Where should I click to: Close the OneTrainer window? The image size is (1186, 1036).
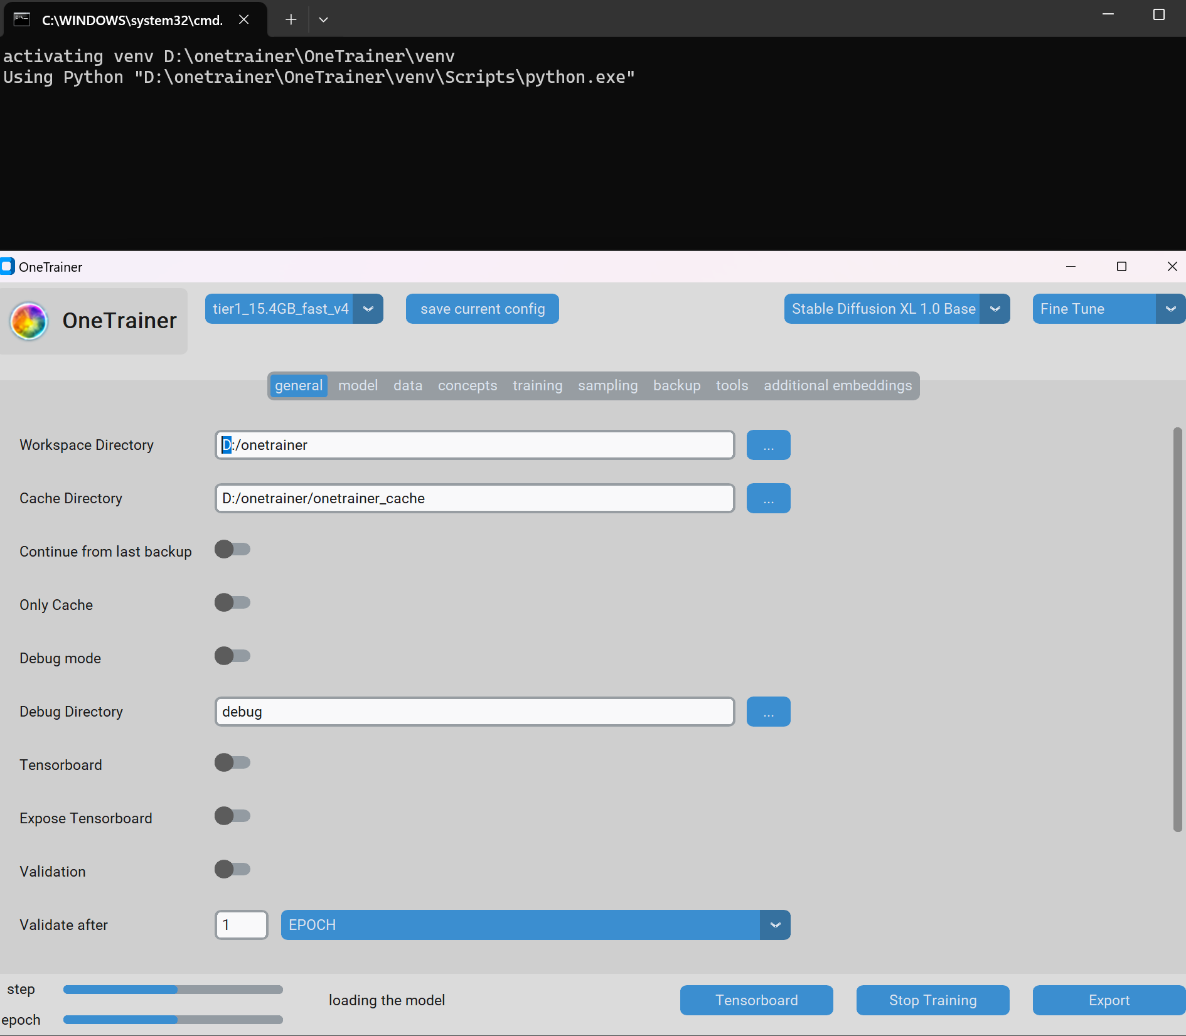1172,267
